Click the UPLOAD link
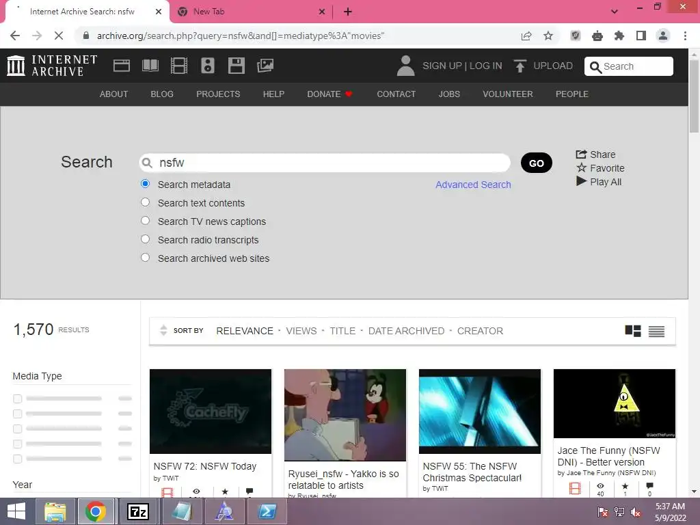The width and height of the screenshot is (700, 525). [x=552, y=66]
